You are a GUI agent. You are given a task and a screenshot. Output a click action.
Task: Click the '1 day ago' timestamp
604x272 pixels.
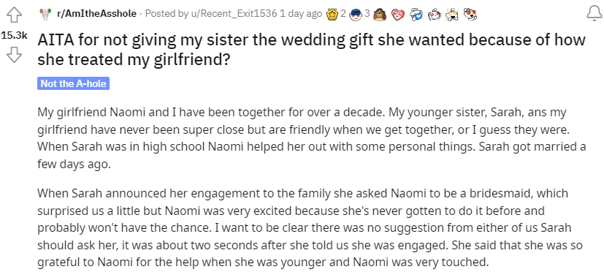[301, 14]
